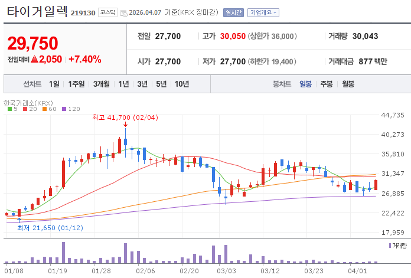Click the 봉차트 label
This screenshot has height=278, width=411.
point(282,84)
